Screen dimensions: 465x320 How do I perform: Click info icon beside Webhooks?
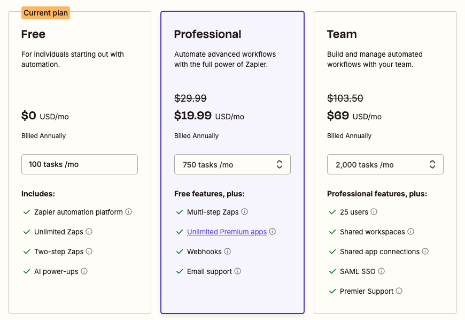tap(228, 252)
